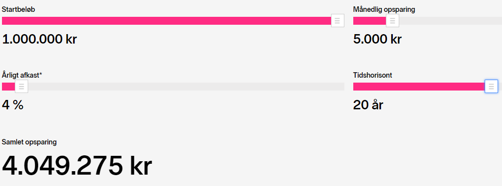Click the 1.000.000 kr amount value

coord(40,39)
